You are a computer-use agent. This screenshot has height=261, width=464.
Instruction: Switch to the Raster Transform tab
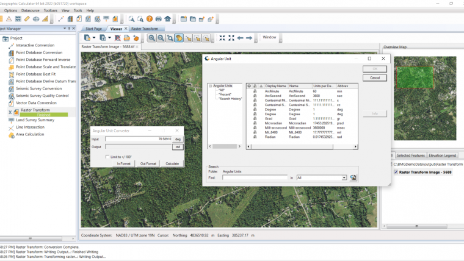145,29
